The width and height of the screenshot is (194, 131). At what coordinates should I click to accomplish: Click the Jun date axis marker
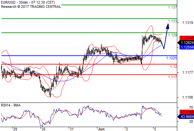tap(101, 129)
